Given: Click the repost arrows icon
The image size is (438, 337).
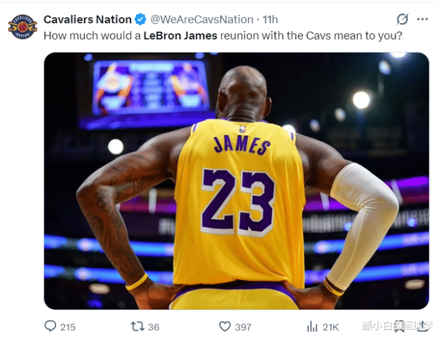Looking at the screenshot, I should (137, 327).
